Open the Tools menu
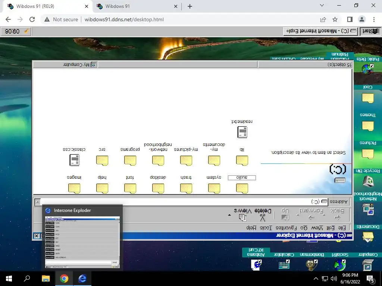Image resolution: width=382 pixels, height=286 pixels. [x=266, y=228]
